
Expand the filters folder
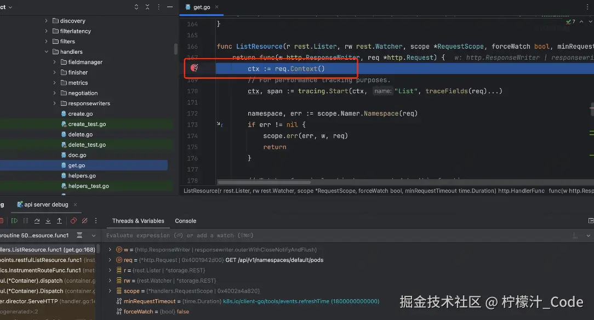pyautogui.click(x=46, y=41)
